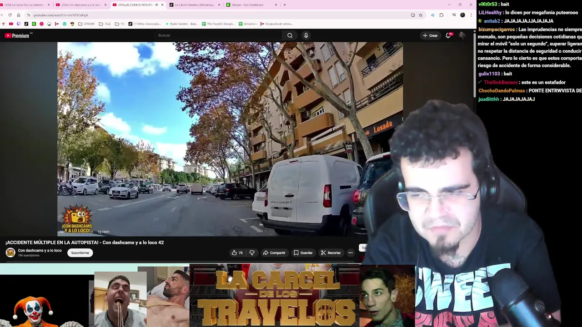Click Guardar to save video

pos(303,253)
